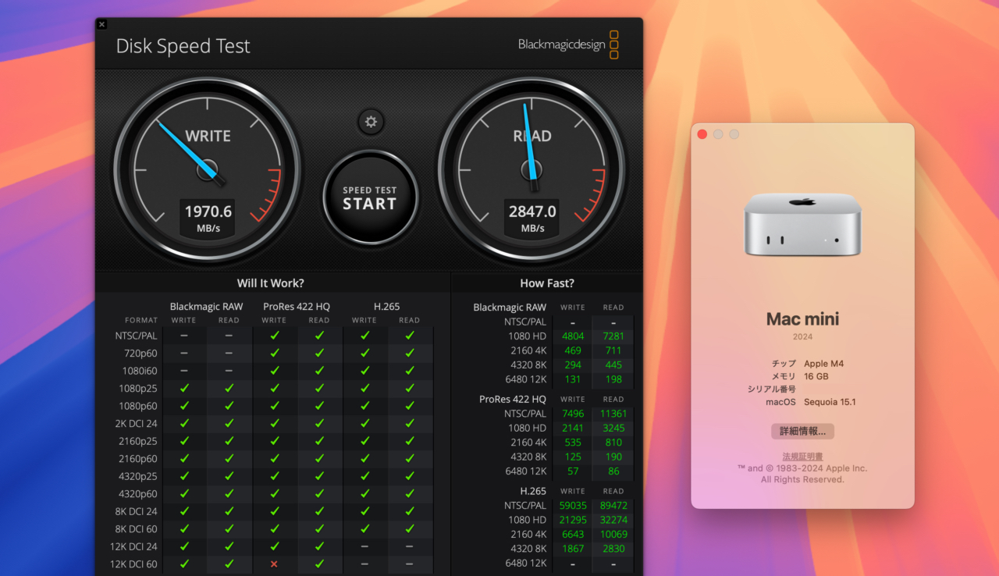Image resolution: width=999 pixels, height=576 pixels.
Task: Click the orange indicator squares beside the logo
Action: pyautogui.click(x=614, y=45)
